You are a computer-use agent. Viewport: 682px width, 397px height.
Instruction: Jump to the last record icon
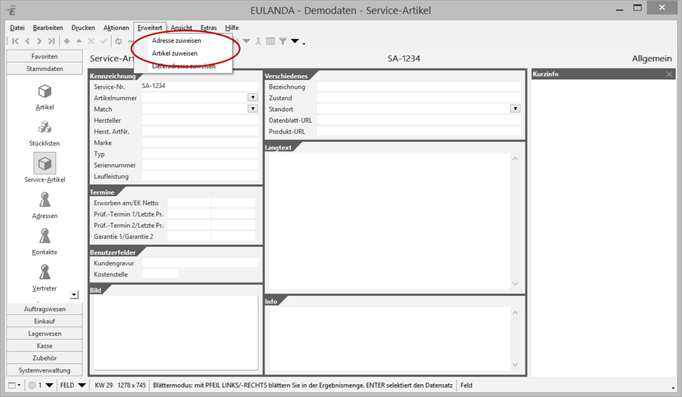(51, 42)
